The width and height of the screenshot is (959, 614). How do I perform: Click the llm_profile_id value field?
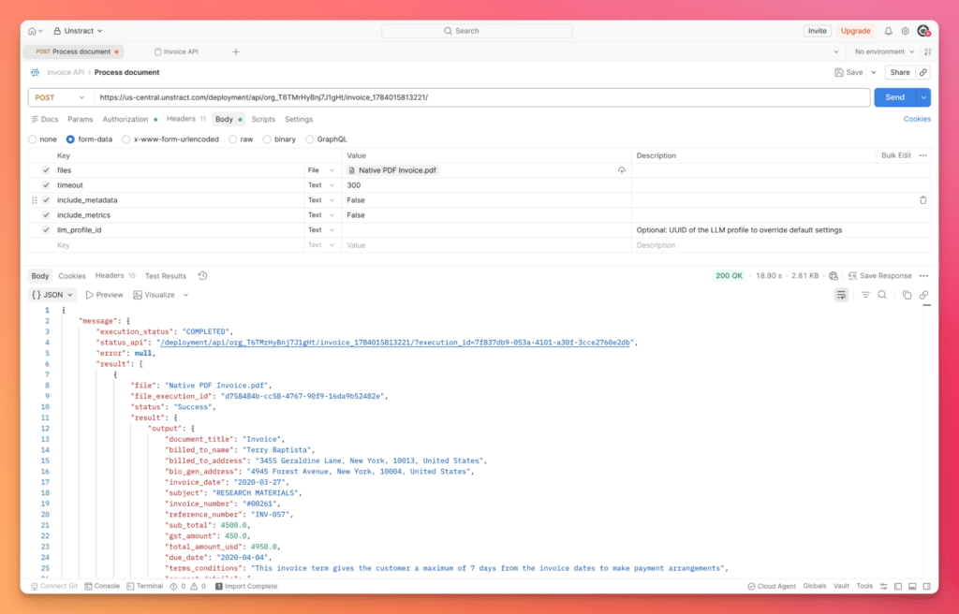point(486,230)
